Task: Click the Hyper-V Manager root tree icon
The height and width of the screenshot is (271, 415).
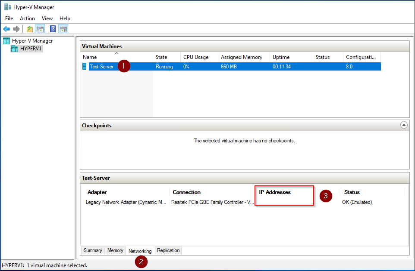Action: tap(6, 40)
